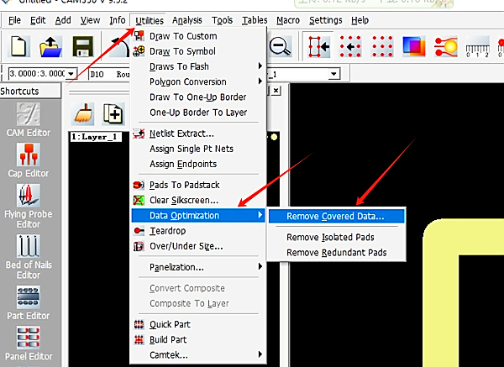Select Quick Part menu item
Image resolution: width=504 pixels, height=367 pixels.
(x=198, y=324)
